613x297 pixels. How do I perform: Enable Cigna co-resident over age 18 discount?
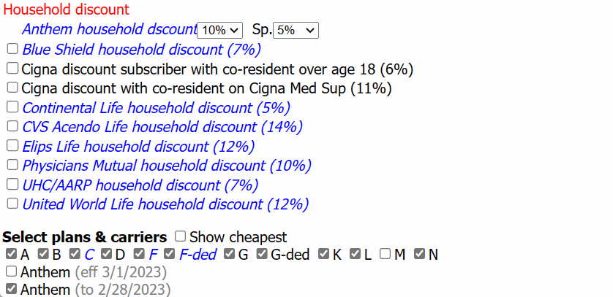(12, 68)
